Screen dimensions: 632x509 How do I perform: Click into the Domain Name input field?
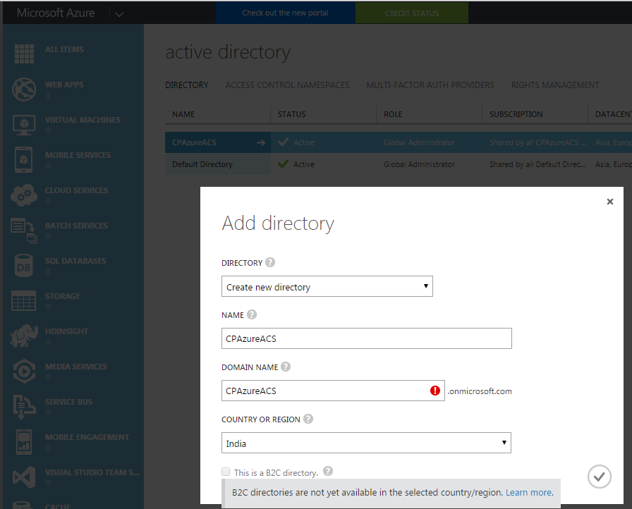[x=333, y=390]
